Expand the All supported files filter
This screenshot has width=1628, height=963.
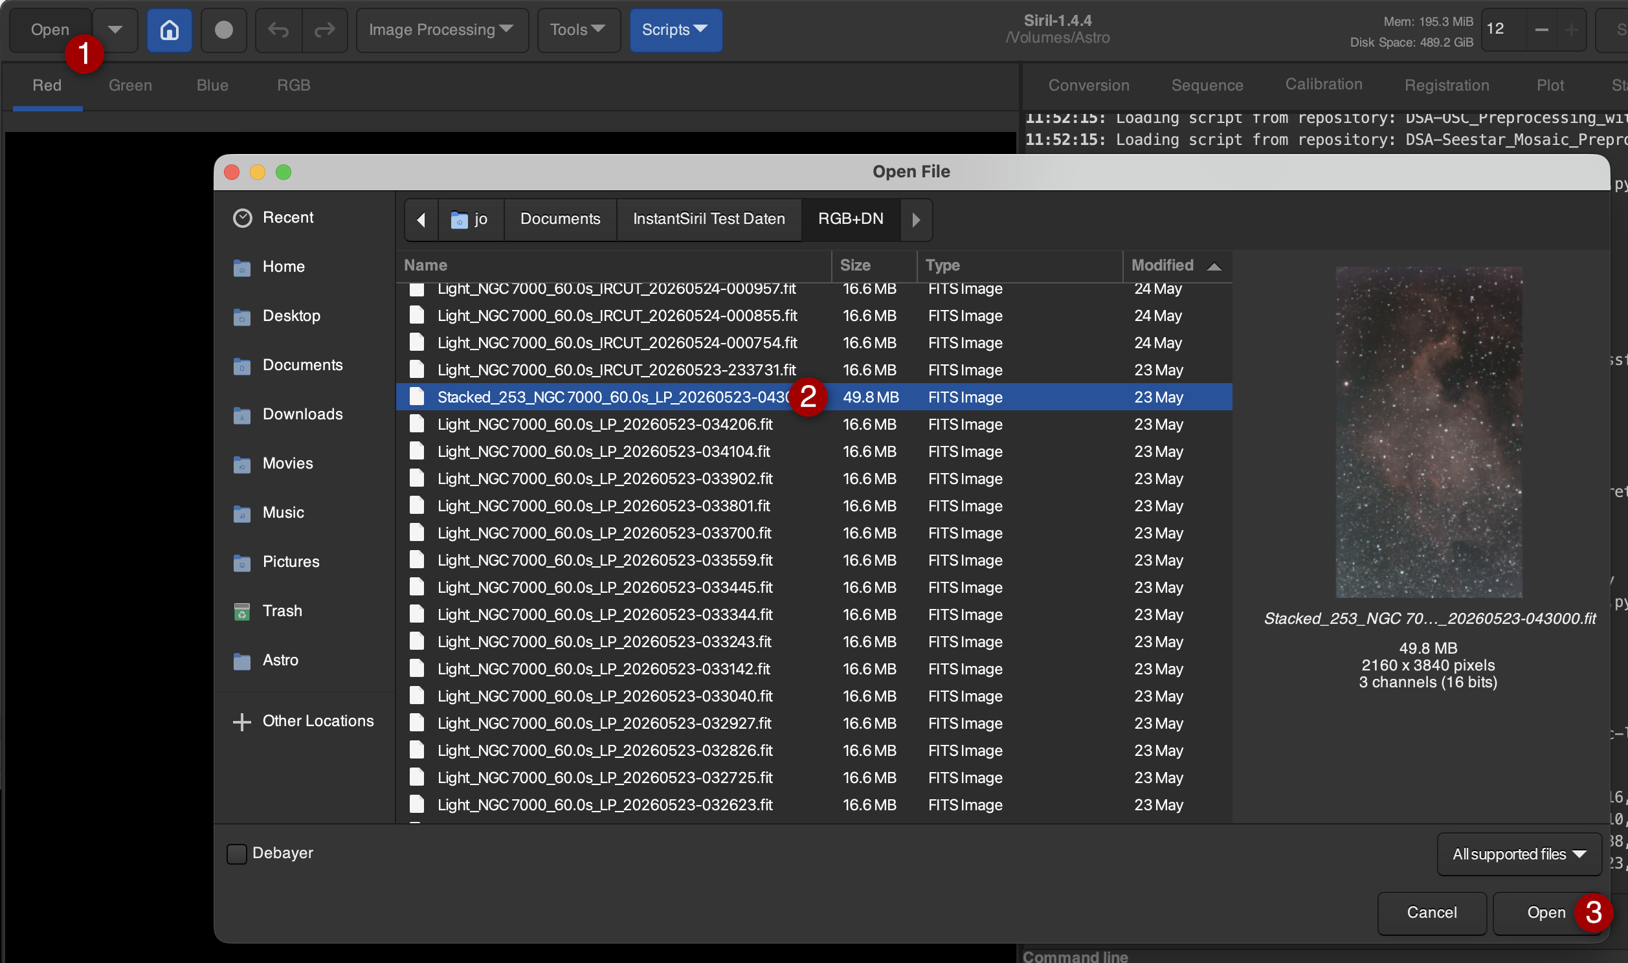click(x=1519, y=854)
